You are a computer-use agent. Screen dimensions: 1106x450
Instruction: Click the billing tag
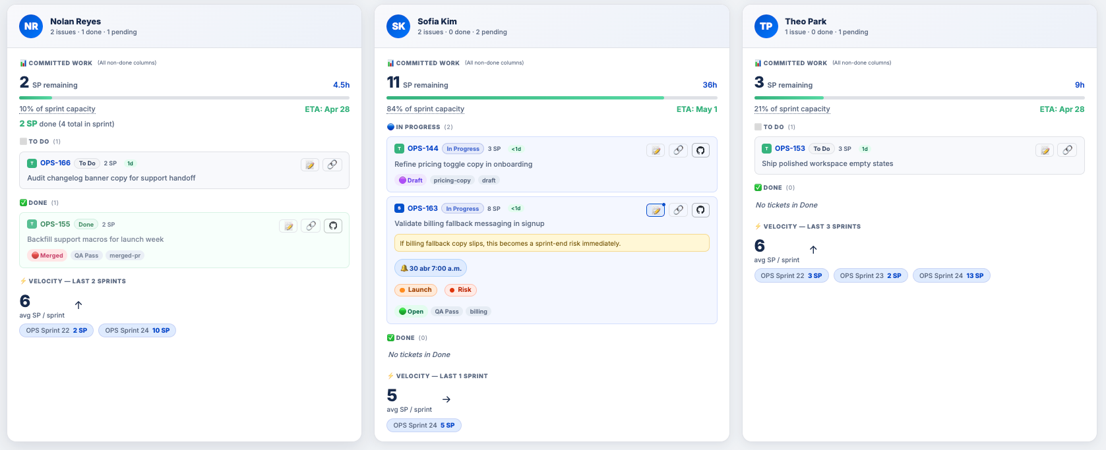(x=479, y=312)
